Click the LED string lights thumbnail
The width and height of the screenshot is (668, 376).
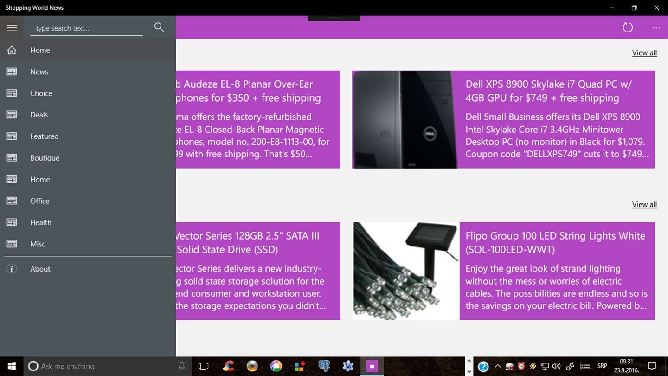pyautogui.click(x=406, y=271)
